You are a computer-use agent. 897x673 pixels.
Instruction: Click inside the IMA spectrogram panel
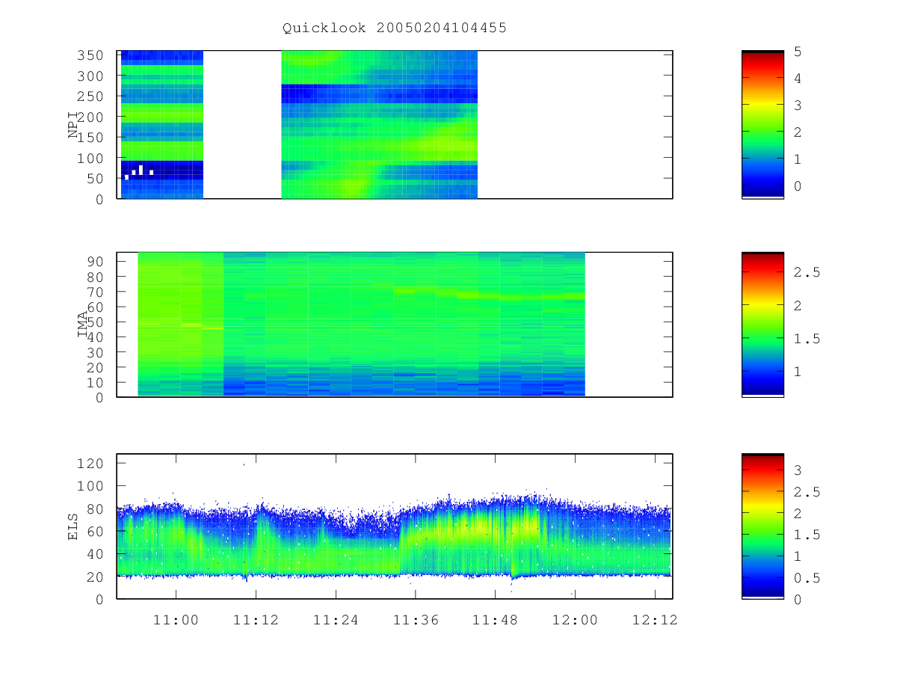tap(395, 325)
